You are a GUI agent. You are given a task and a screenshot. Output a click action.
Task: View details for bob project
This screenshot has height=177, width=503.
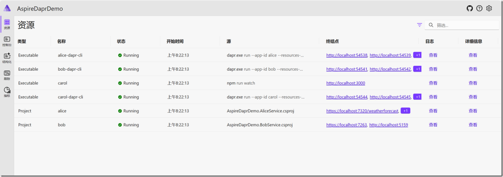coord(473,125)
